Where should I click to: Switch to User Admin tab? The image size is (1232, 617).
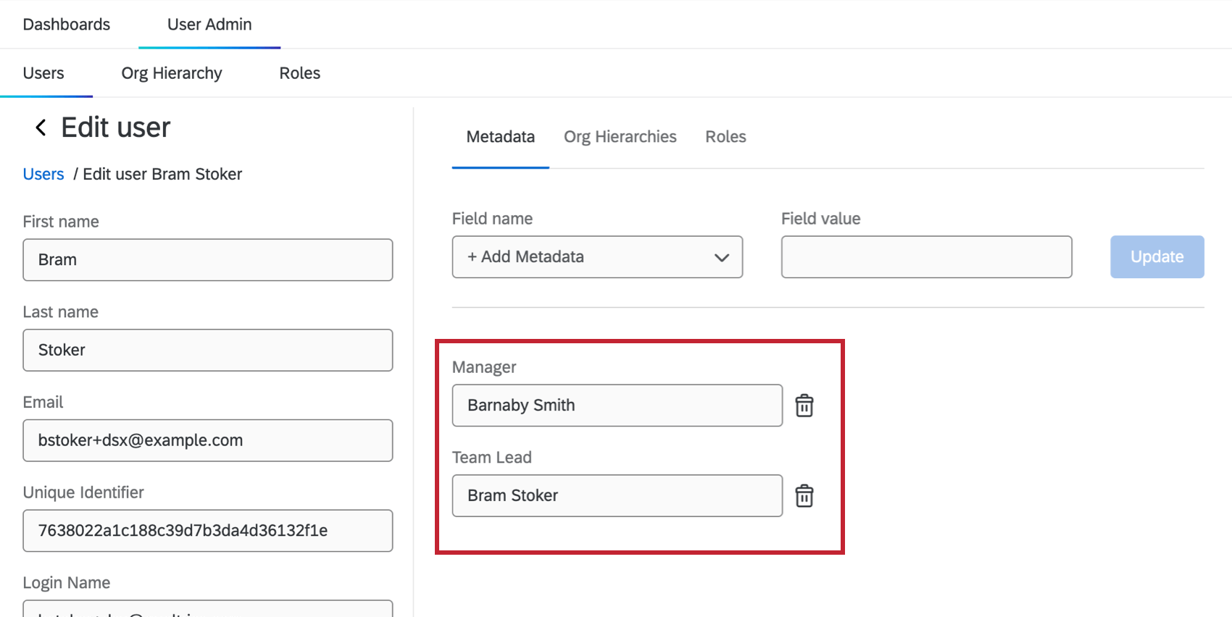(x=209, y=25)
